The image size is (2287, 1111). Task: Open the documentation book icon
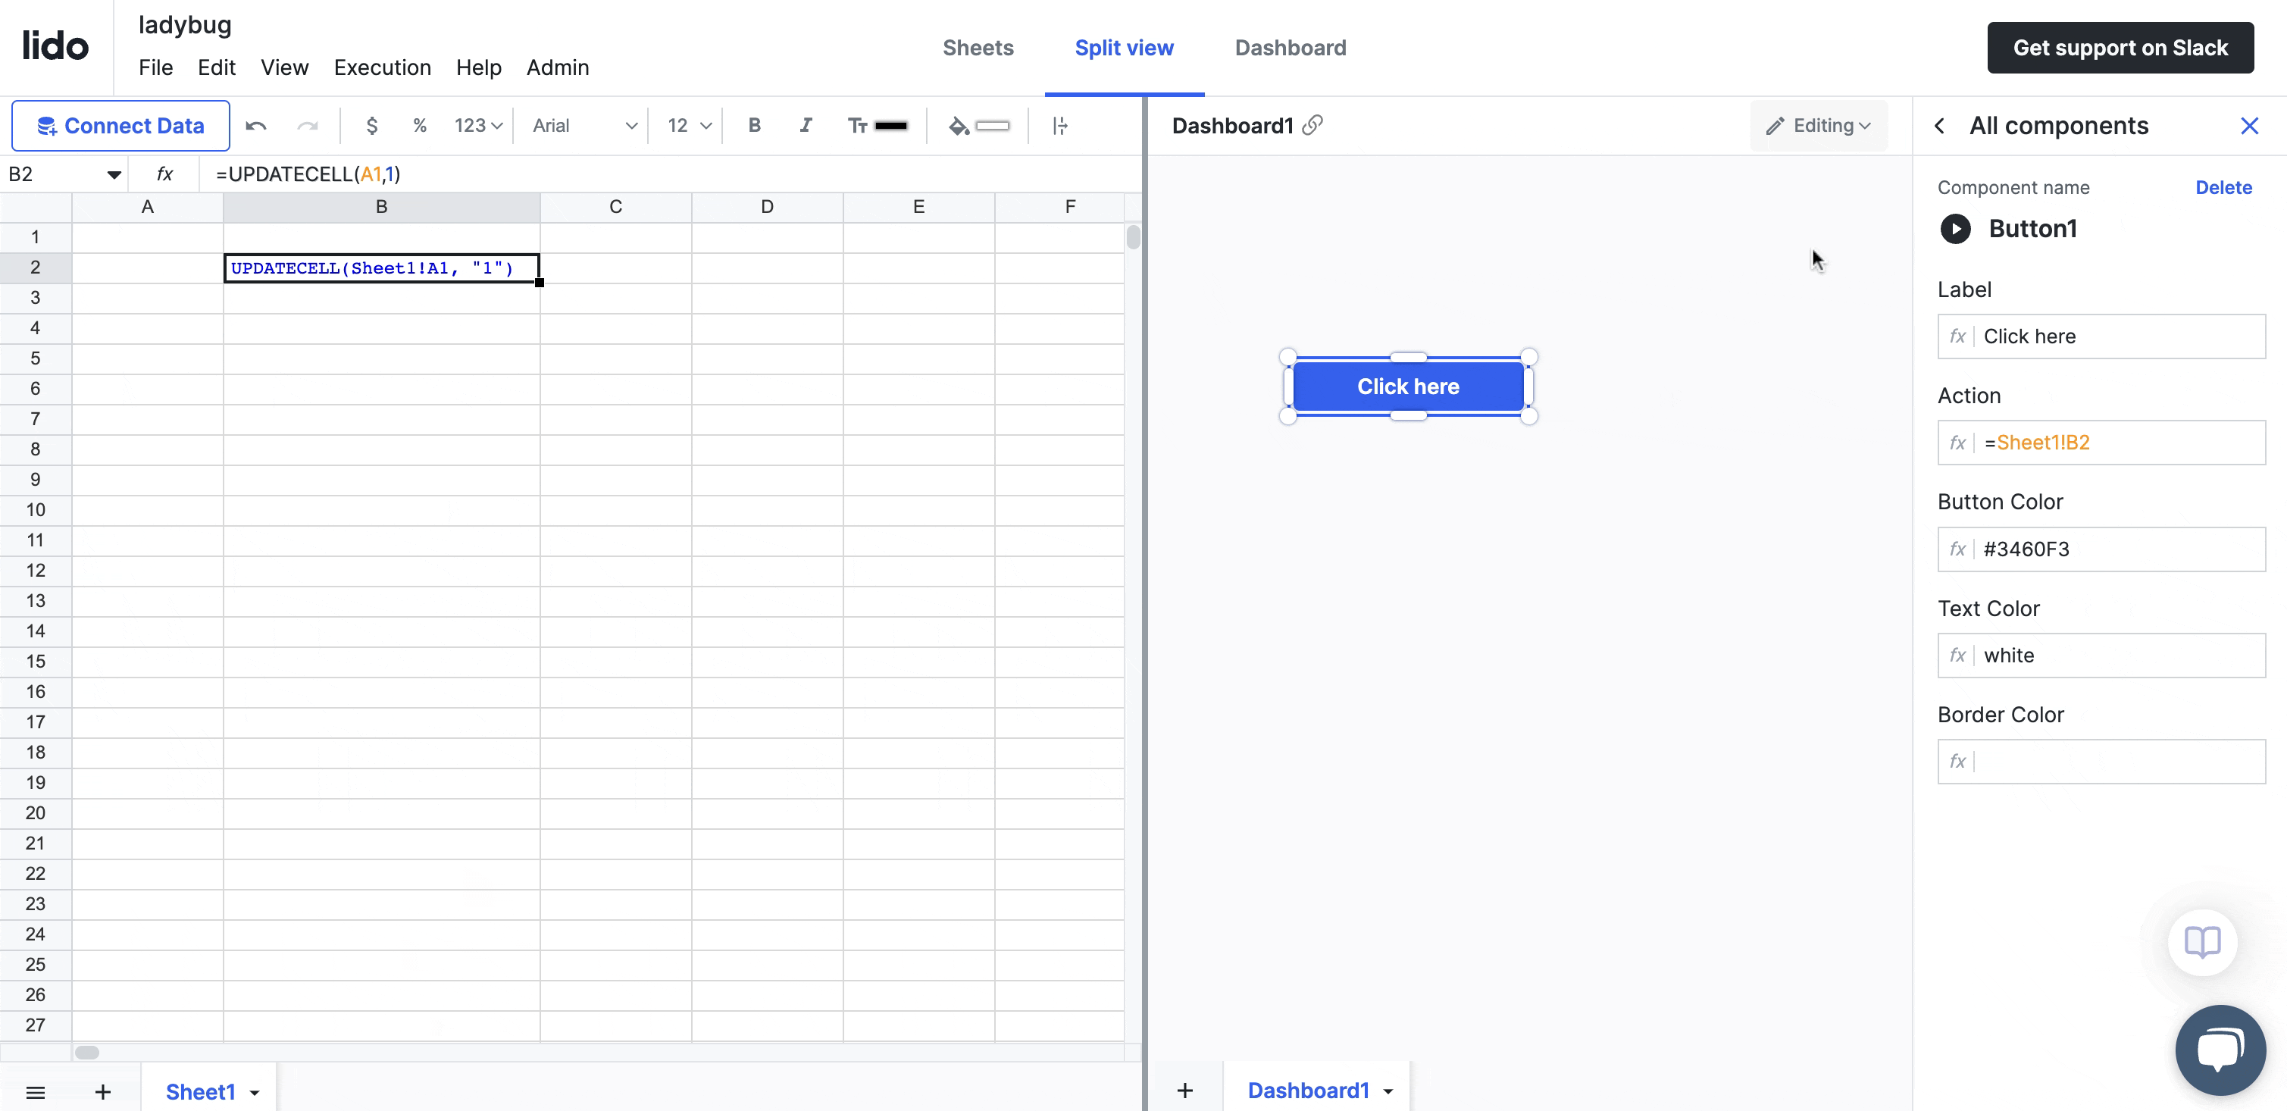[2203, 941]
